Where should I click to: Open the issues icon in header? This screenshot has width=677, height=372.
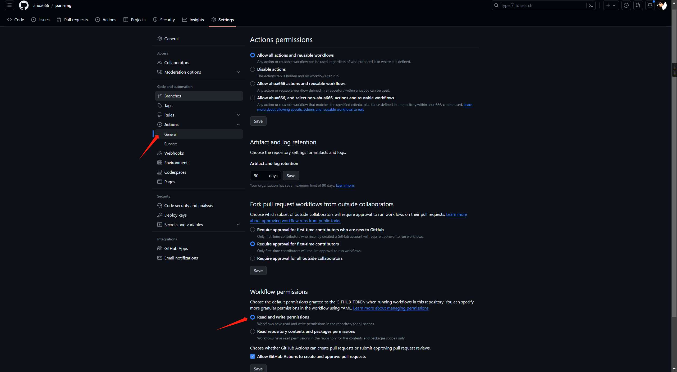pos(626,5)
